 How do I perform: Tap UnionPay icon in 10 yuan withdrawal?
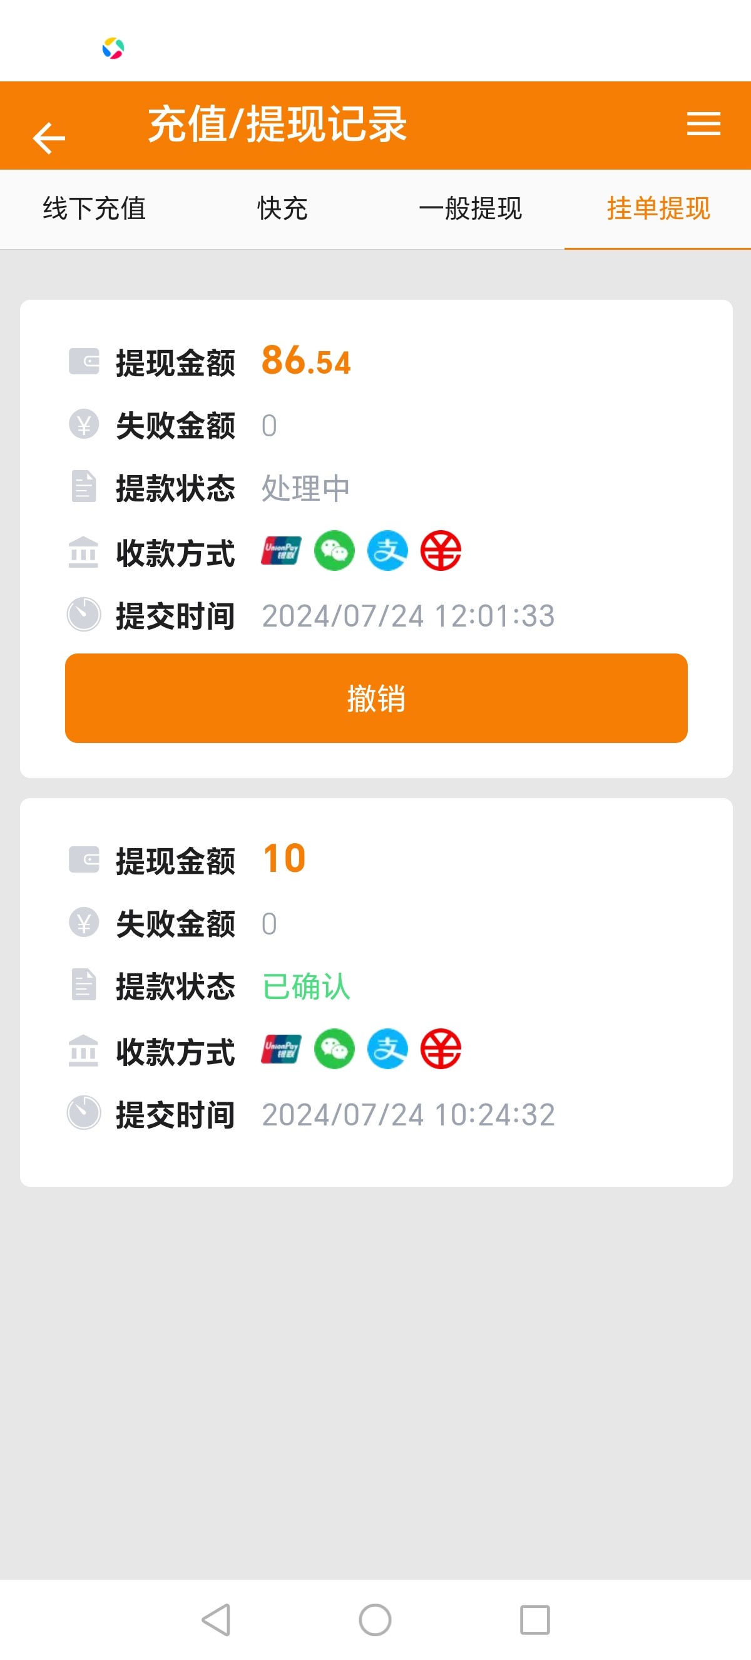281,1049
